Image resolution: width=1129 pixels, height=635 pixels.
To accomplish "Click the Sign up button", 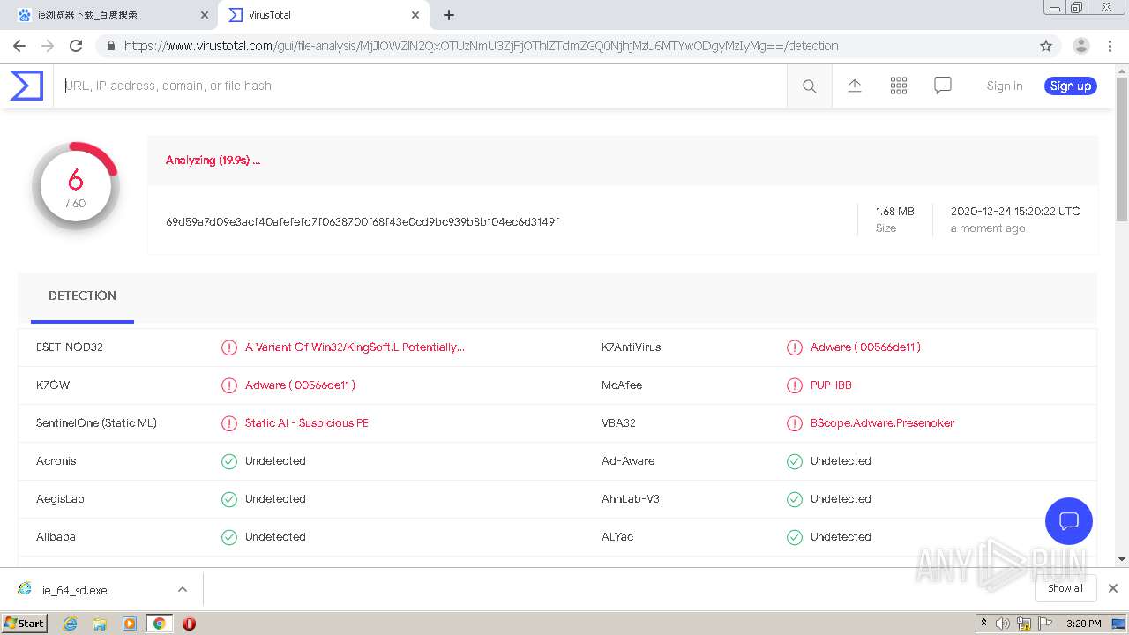I will [1071, 86].
